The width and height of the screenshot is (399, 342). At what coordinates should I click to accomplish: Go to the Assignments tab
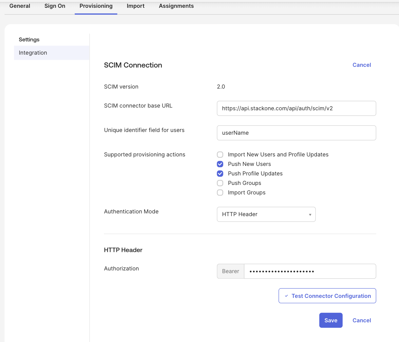(176, 6)
